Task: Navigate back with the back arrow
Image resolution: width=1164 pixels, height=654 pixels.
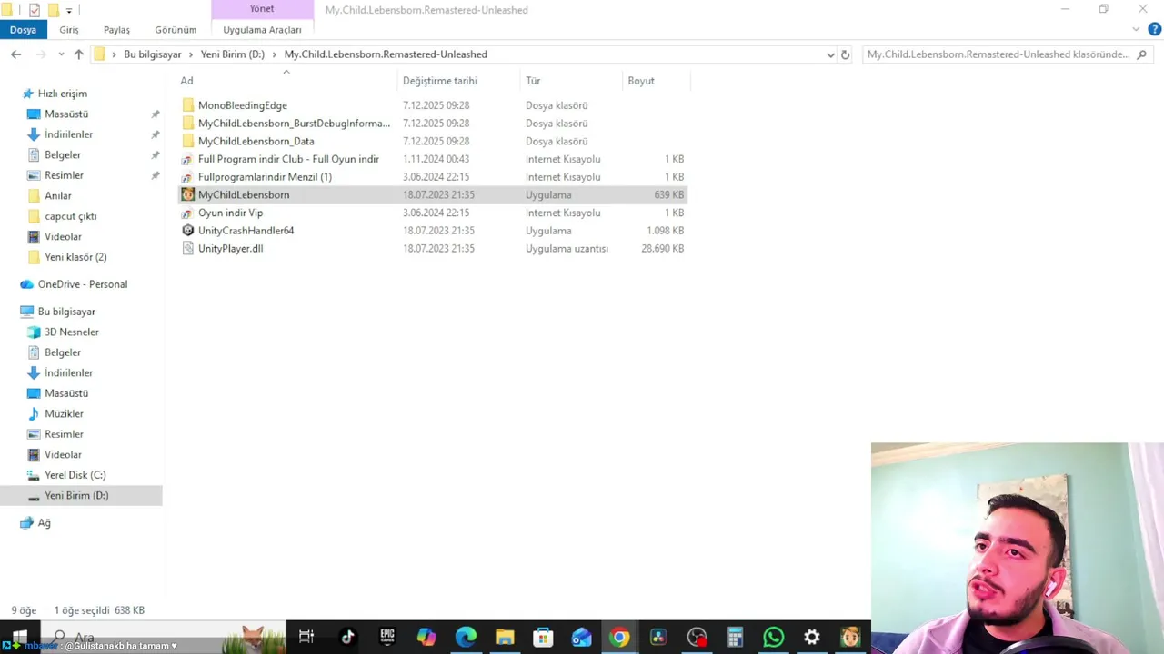Action: [15, 54]
